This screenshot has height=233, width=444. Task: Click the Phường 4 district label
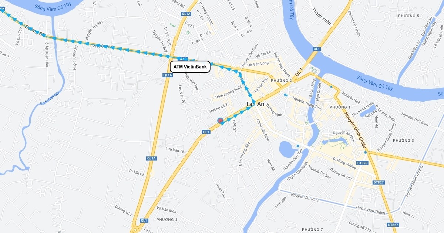[x=167, y=220]
